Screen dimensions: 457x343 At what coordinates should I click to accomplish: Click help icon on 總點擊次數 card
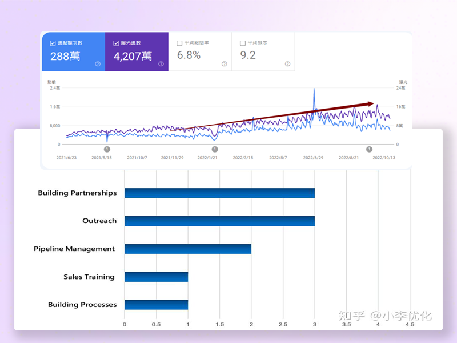[x=98, y=64]
